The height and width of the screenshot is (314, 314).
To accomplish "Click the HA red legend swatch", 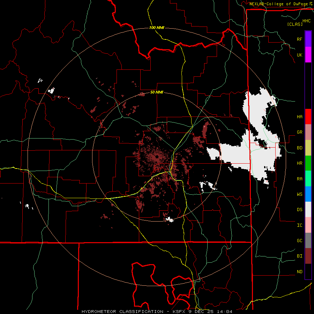I will click(x=308, y=117).
